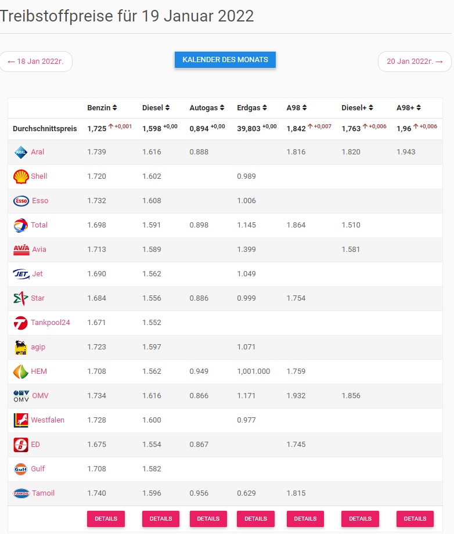This screenshot has width=454, height=534.
Task: Click the Tamoil logo icon
Action: (x=21, y=493)
